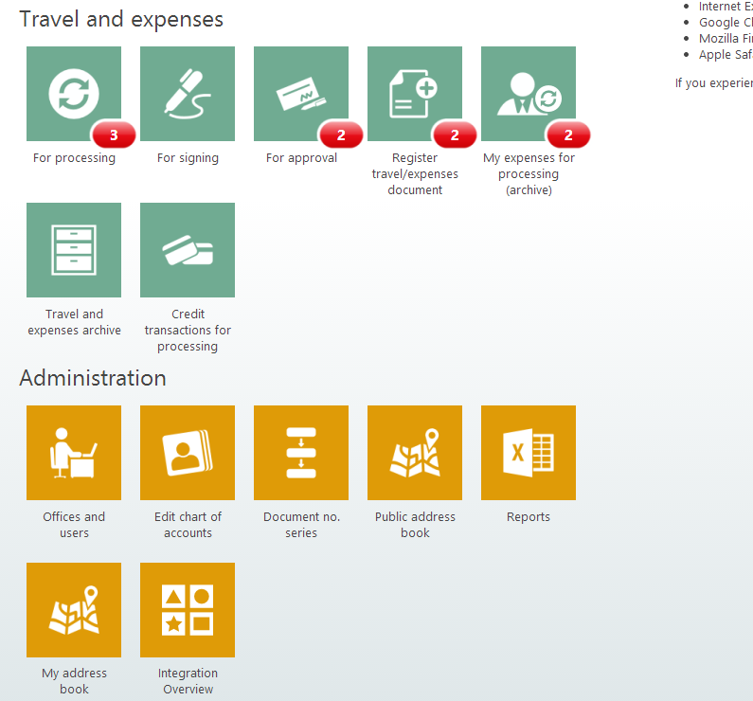Open Document no. series tile
The image size is (753, 701).
point(301,453)
